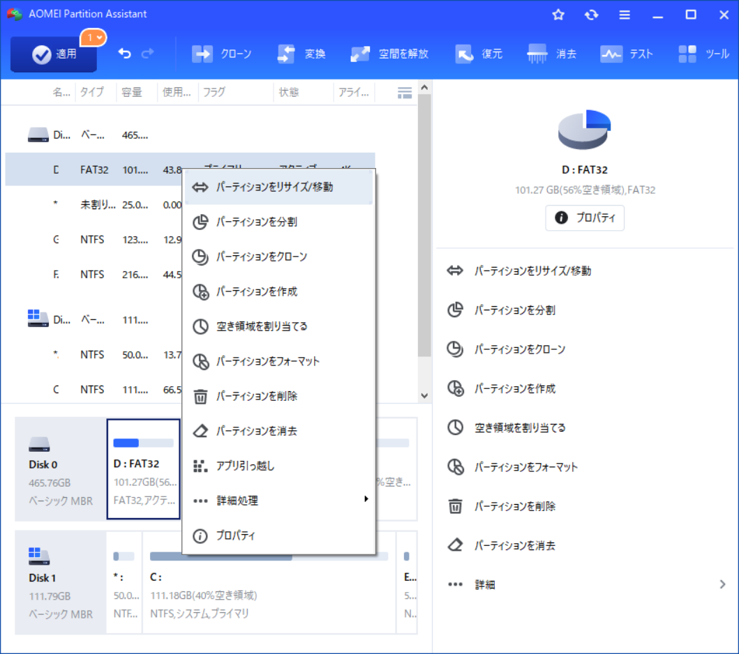Open the hamburger menu in title bar
Viewport: 739px width, 654px height.
pos(625,15)
